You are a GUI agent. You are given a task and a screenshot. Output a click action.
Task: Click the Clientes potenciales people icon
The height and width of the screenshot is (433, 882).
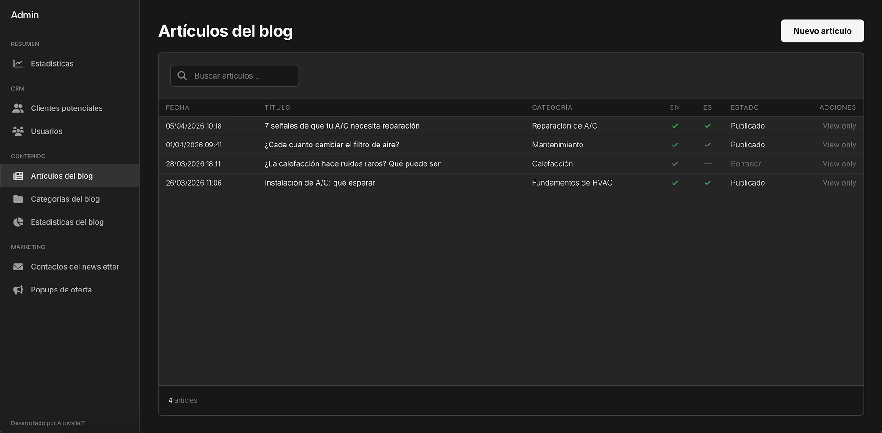18,108
